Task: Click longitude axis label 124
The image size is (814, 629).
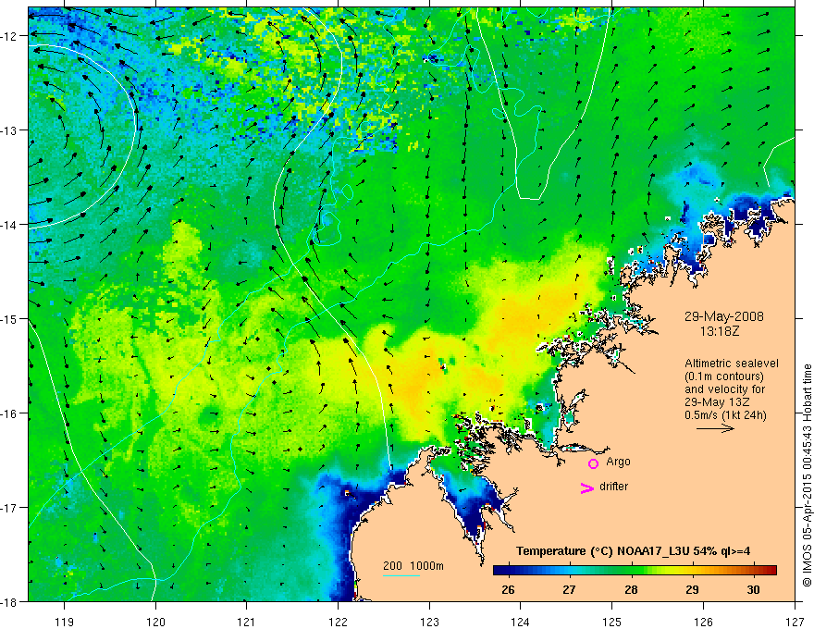Action: pyautogui.click(x=521, y=622)
